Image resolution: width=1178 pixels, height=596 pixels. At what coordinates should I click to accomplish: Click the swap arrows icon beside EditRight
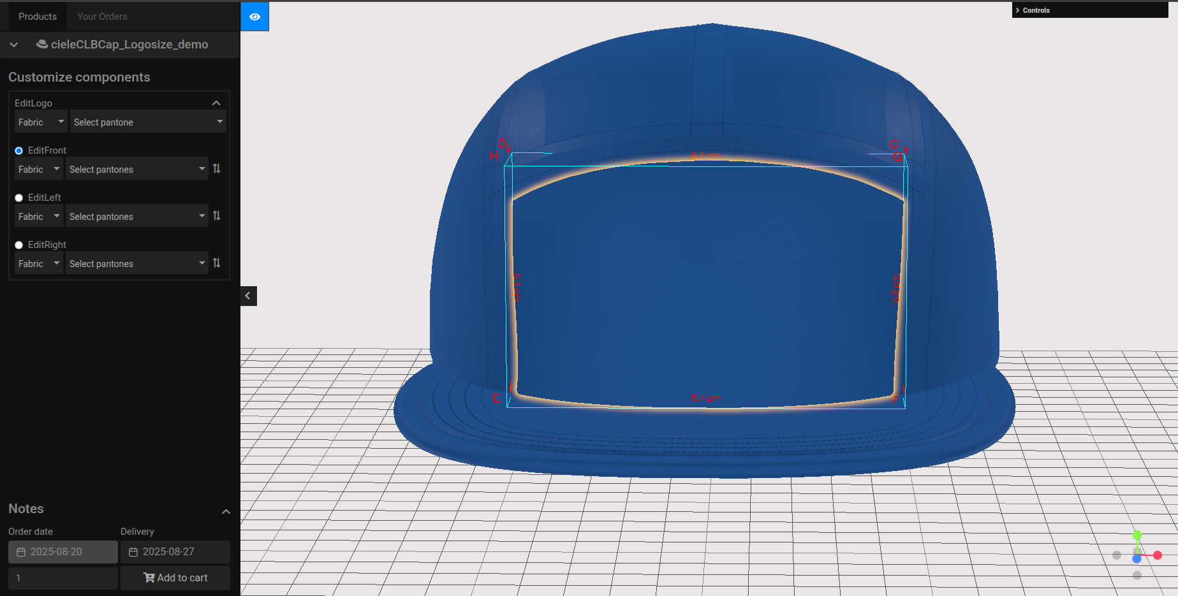coord(217,263)
